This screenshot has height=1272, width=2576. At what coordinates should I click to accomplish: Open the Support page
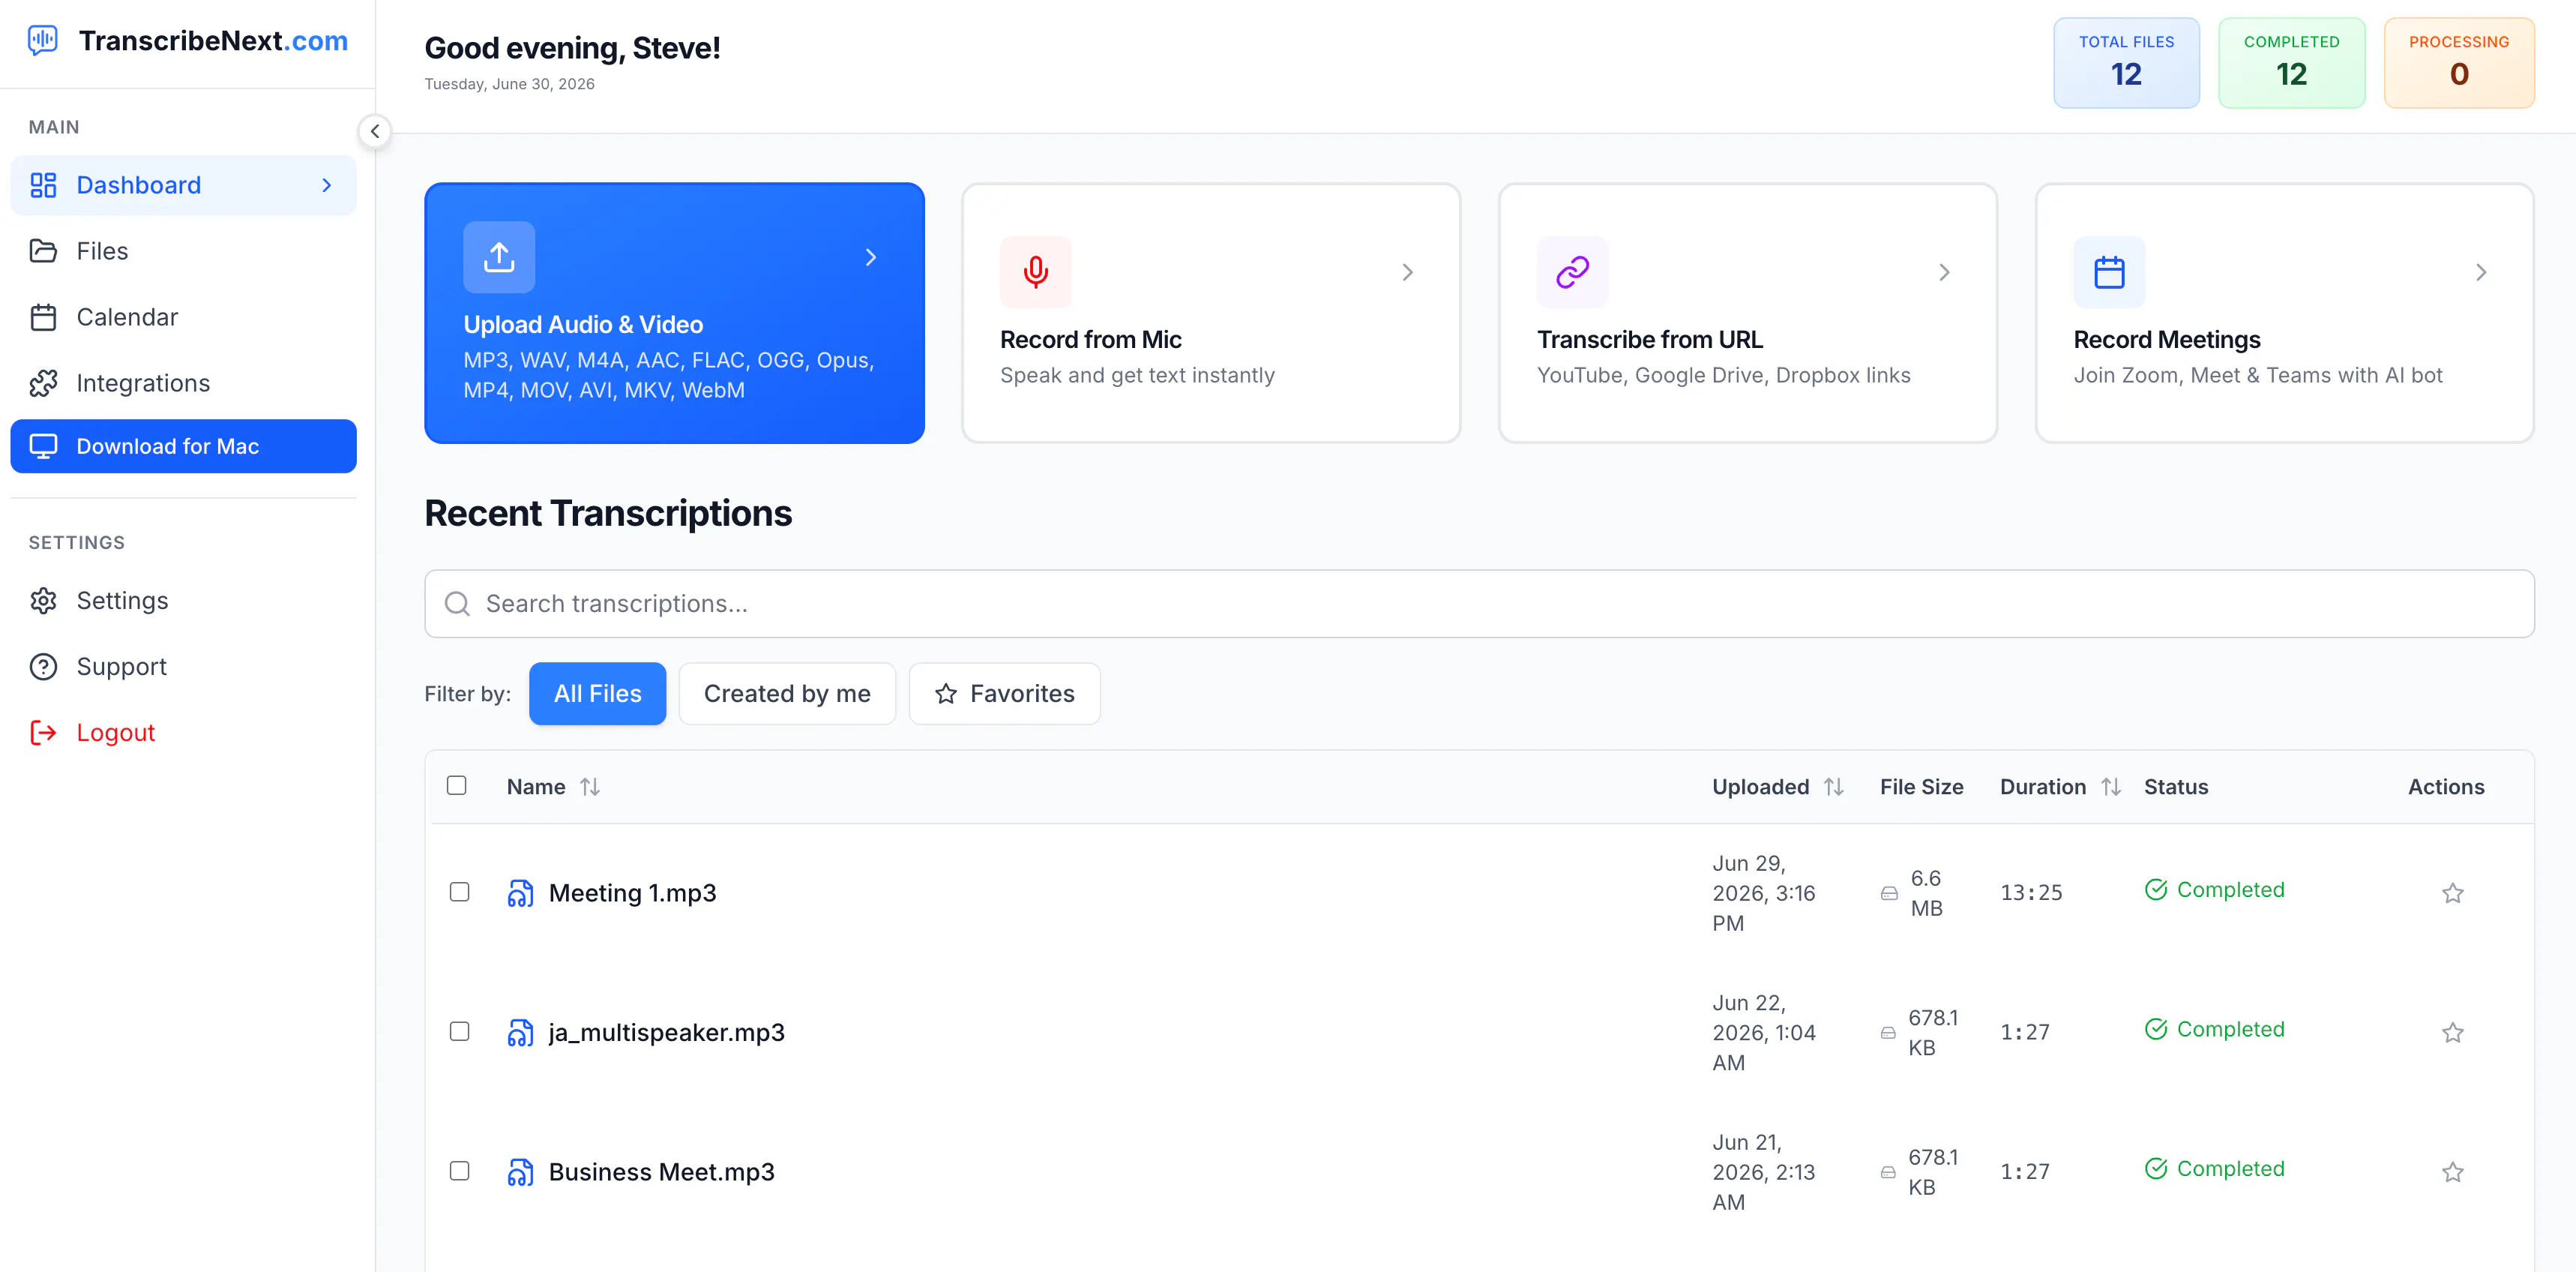(183, 666)
